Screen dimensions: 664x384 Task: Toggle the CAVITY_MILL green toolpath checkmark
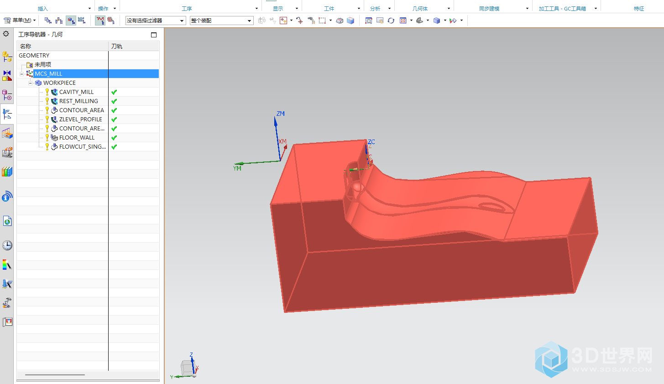click(114, 92)
